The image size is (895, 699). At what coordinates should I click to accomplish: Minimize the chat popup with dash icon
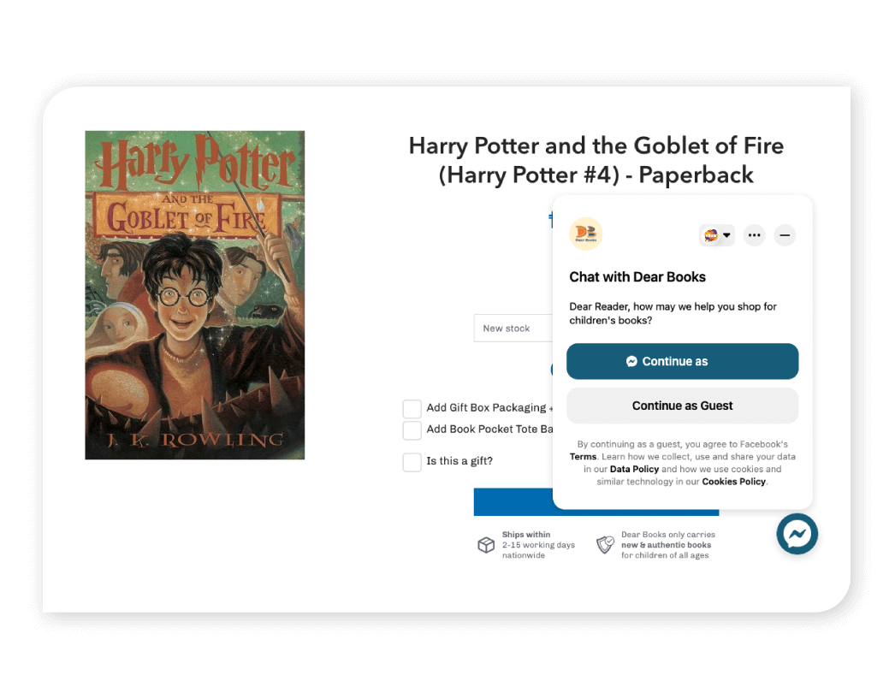click(785, 235)
